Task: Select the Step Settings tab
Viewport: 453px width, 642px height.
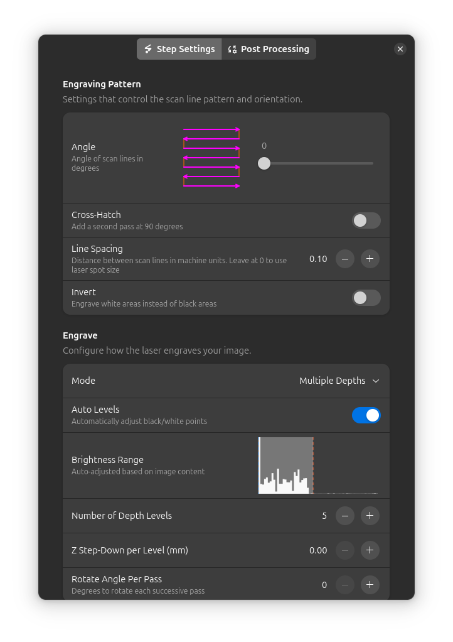Action: pos(179,49)
